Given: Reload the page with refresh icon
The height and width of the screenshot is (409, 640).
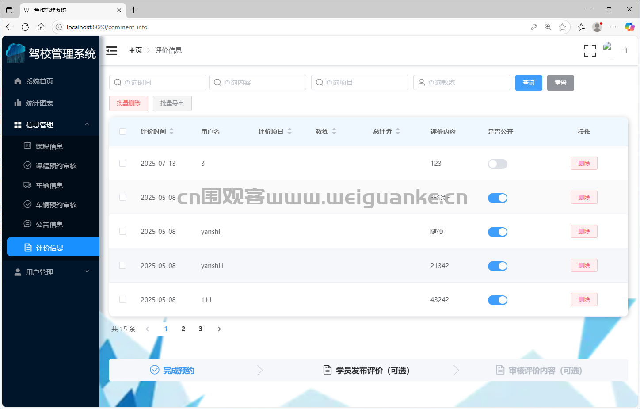Looking at the screenshot, I should 25,27.
